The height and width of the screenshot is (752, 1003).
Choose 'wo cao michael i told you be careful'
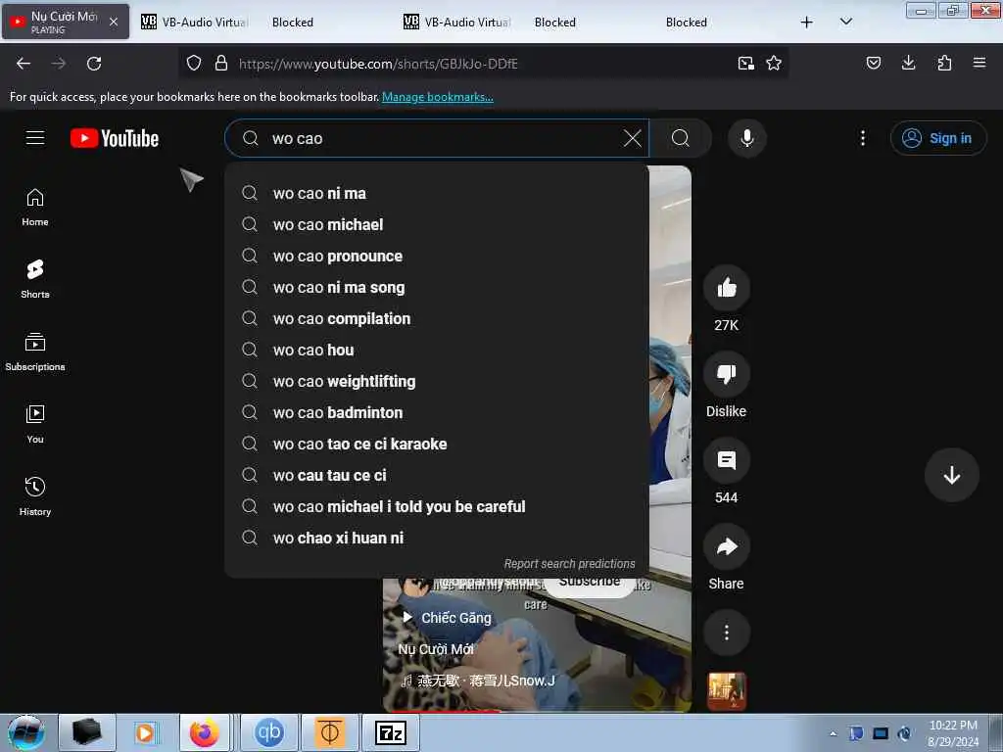tap(436, 506)
